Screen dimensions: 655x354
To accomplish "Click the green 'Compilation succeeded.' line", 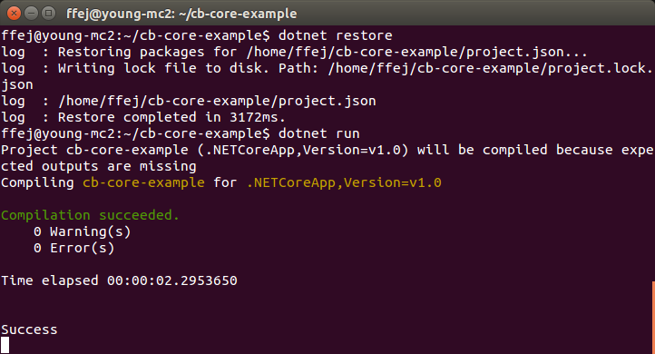I will click(x=90, y=215).
